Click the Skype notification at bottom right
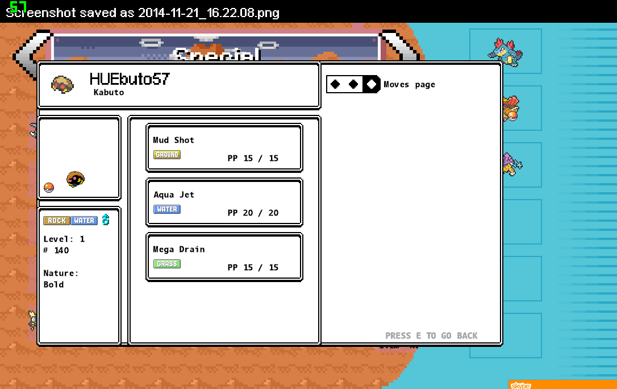The height and width of the screenshot is (389, 617). pos(562,384)
